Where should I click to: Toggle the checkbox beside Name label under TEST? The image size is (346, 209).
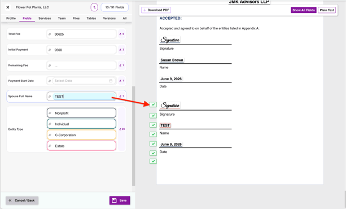[153, 134]
